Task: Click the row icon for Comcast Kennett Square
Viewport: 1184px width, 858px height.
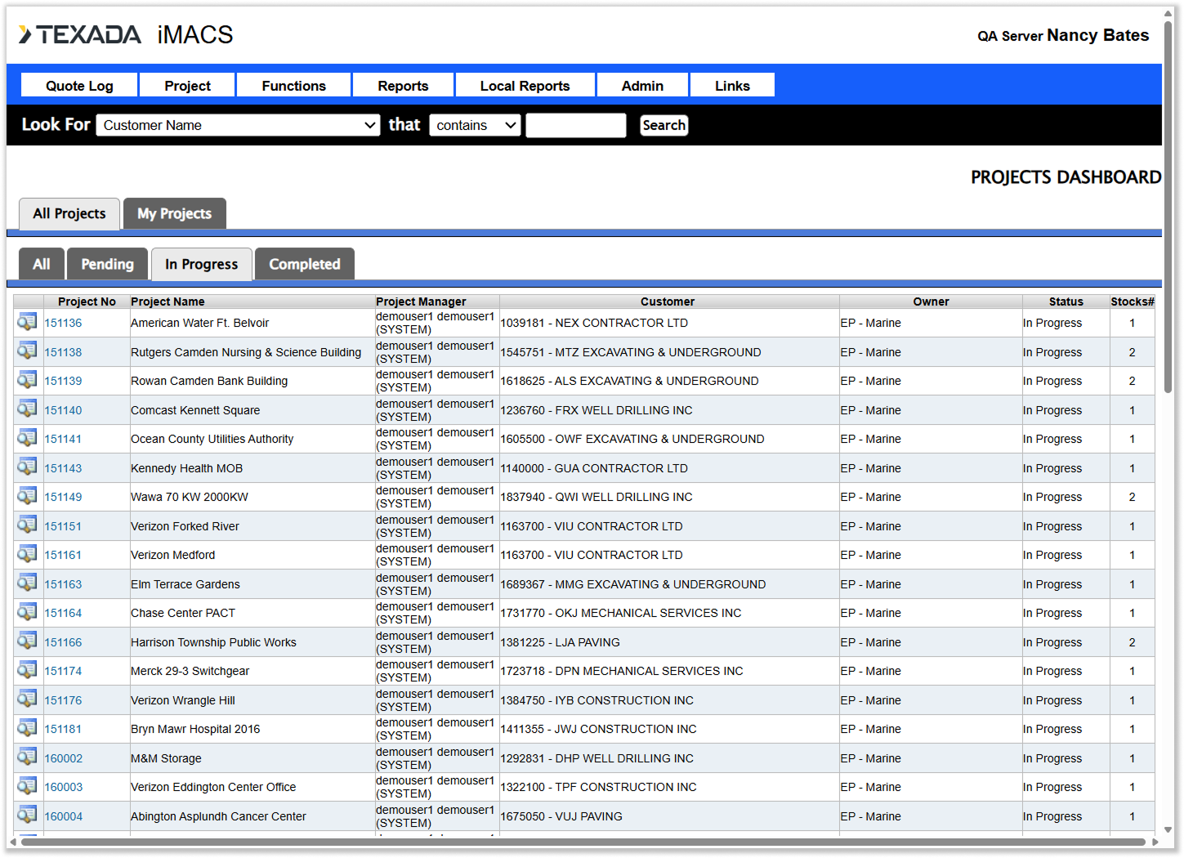Action: click(27, 409)
